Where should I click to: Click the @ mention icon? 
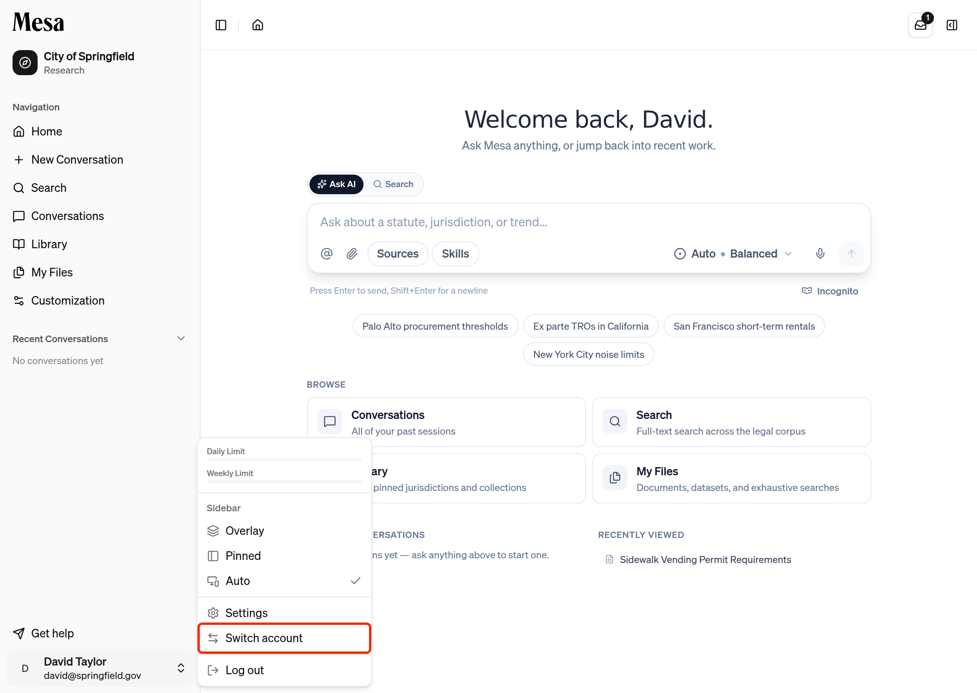tap(327, 254)
